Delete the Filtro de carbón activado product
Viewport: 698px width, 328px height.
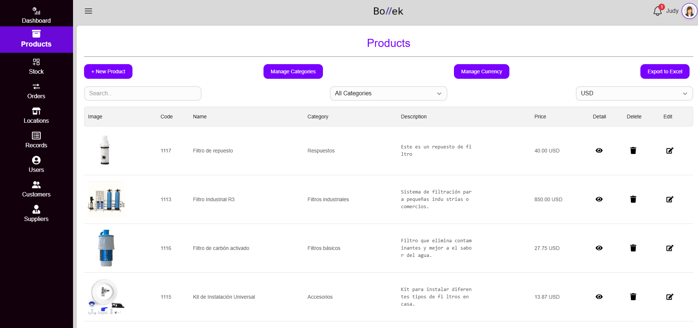(x=633, y=248)
